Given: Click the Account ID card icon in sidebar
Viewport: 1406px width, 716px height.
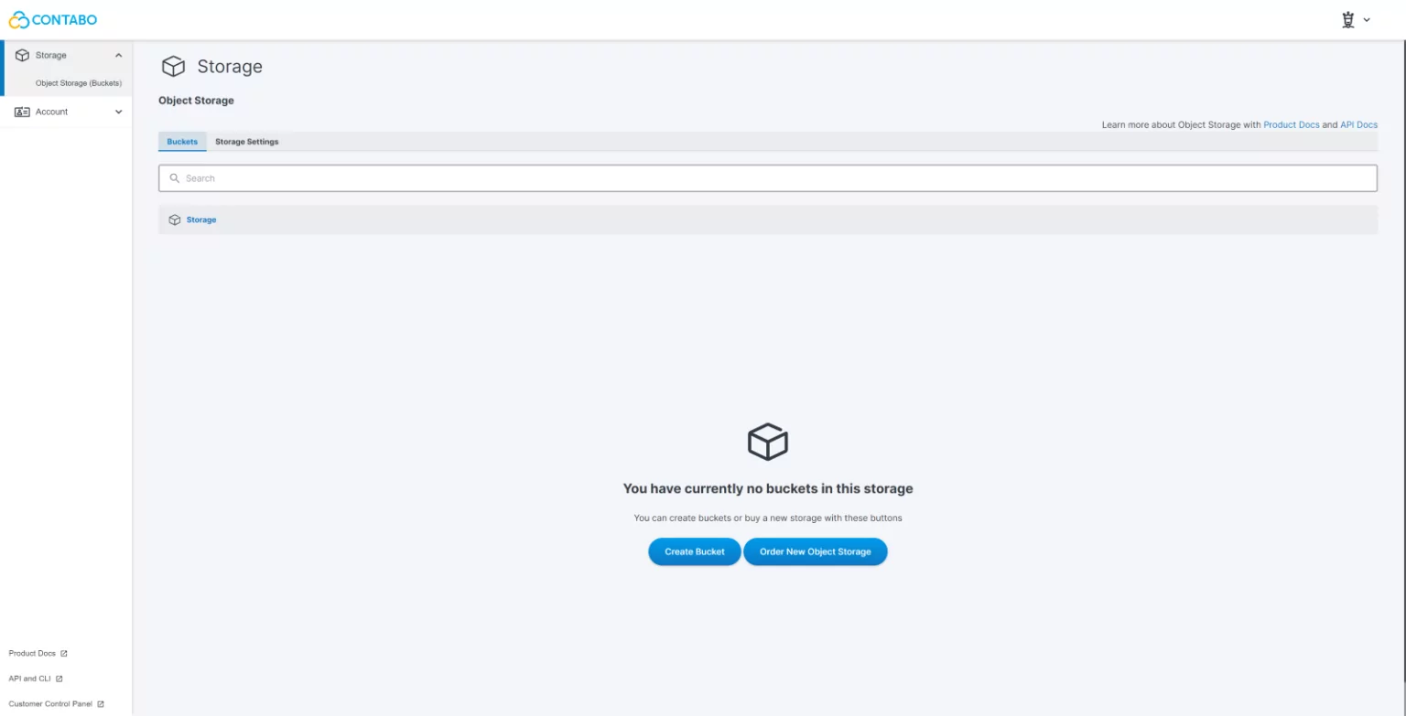Looking at the screenshot, I should [x=23, y=112].
